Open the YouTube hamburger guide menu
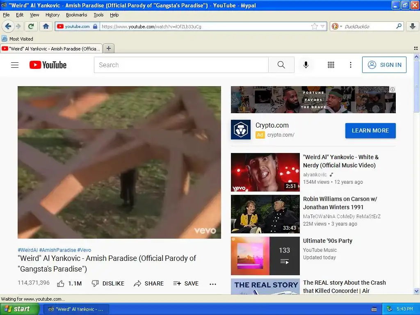 click(15, 65)
